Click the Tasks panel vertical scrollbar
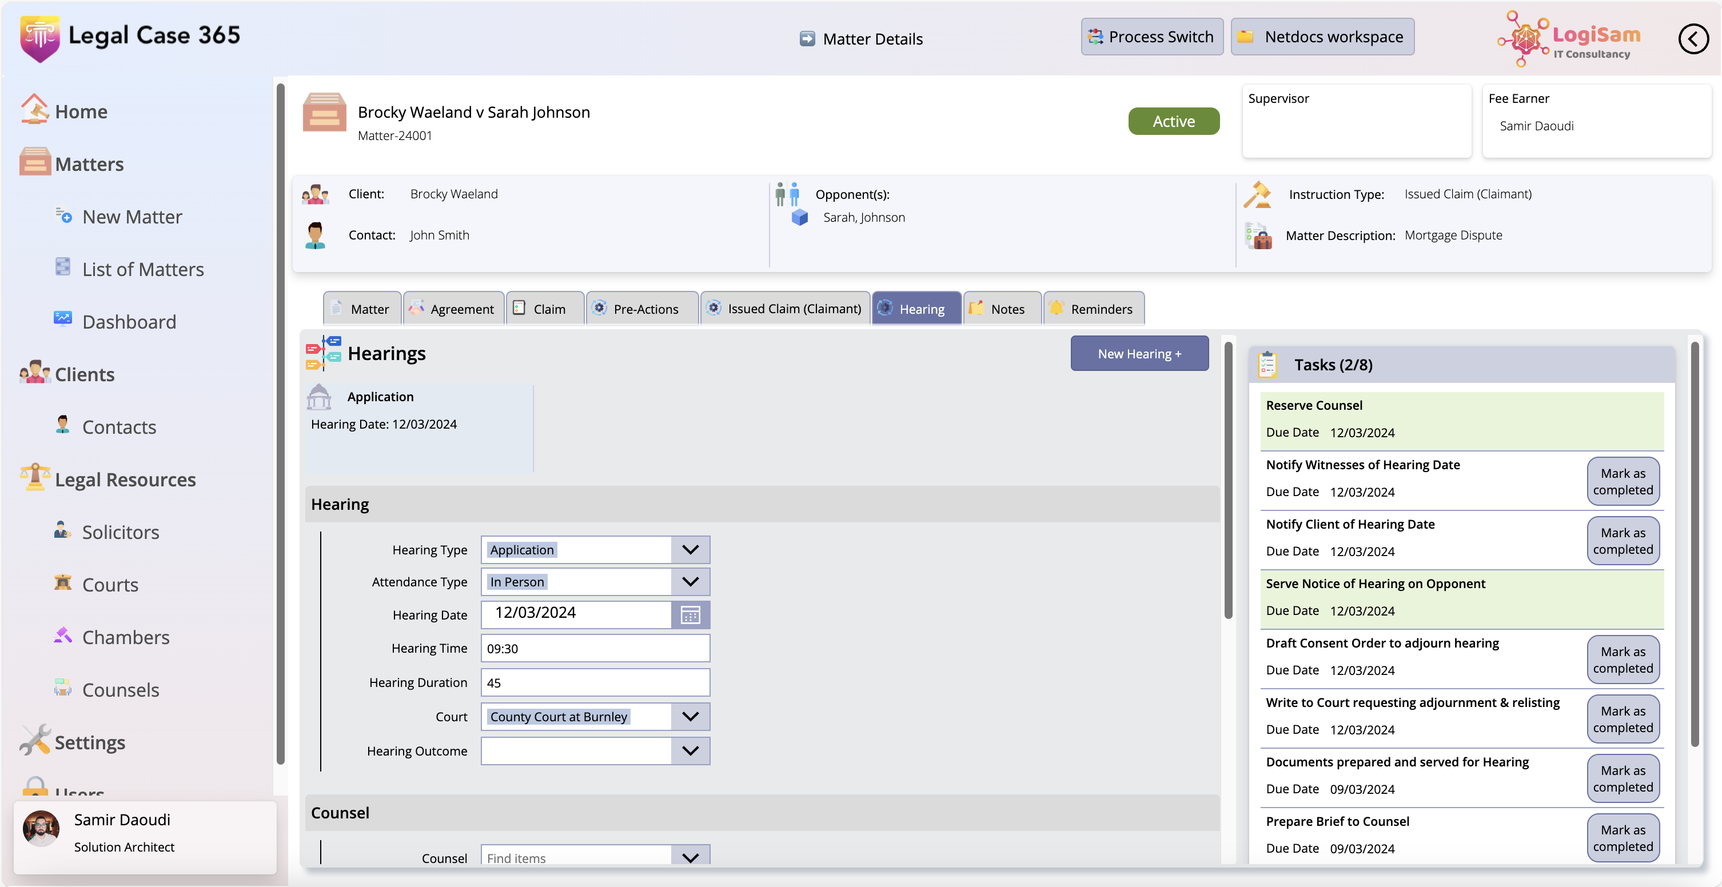 tap(1694, 544)
